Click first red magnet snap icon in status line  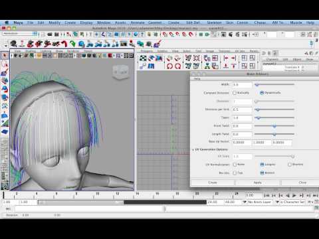[x=164, y=35]
